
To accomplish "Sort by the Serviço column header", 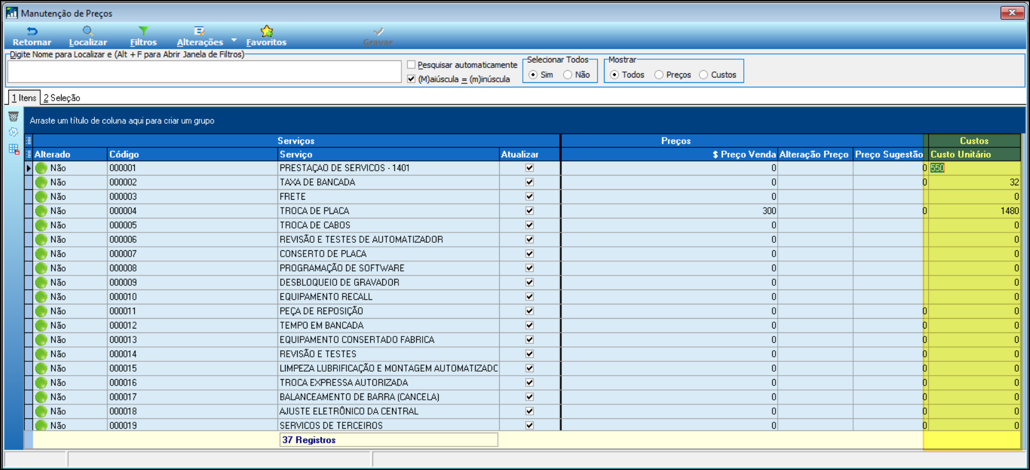I will click(x=389, y=154).
